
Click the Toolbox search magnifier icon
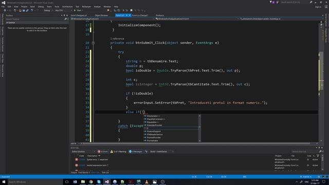pyautogui.click(x=65, y=19)
